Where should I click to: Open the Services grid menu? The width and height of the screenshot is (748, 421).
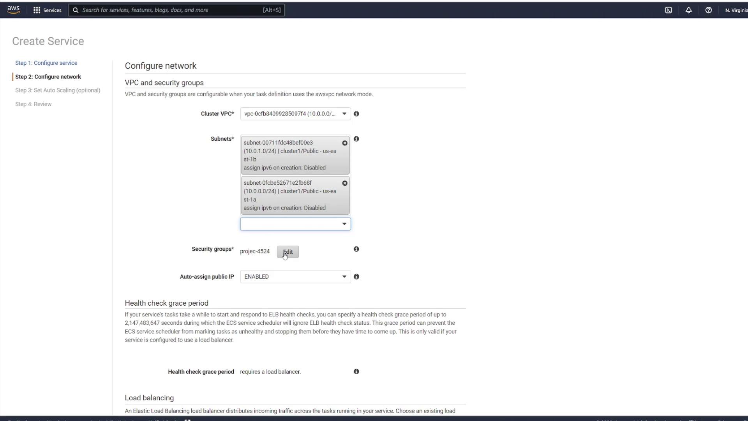click(x=47, y=10)
